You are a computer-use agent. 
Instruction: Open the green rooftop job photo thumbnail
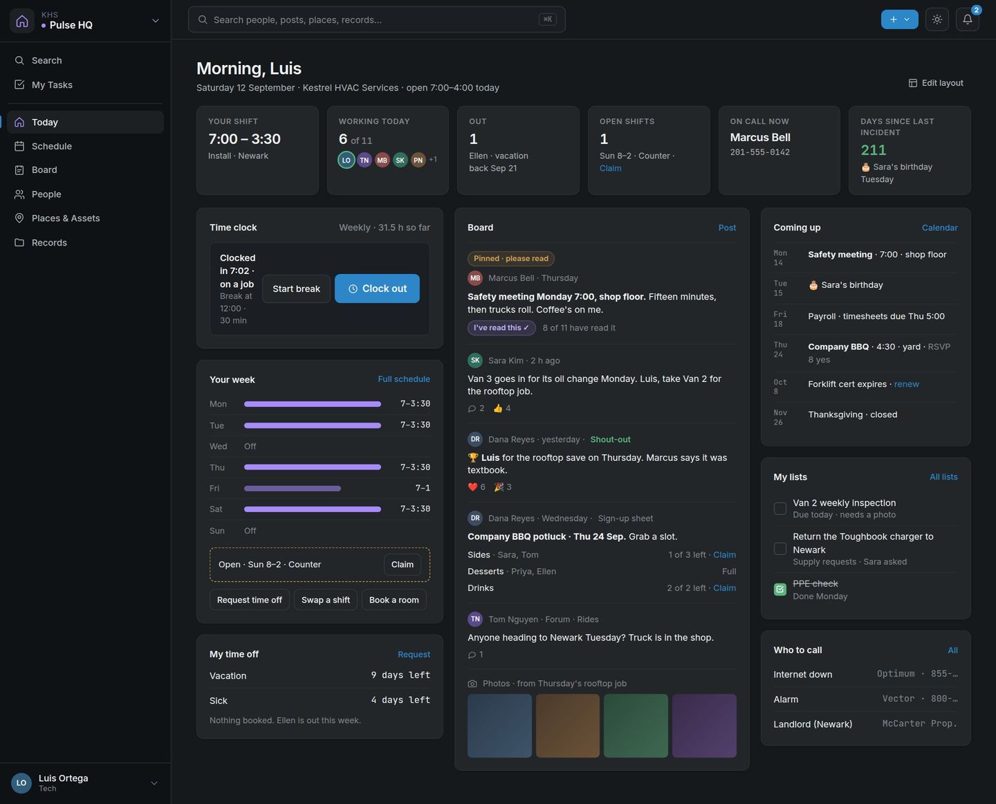point(636,726)
